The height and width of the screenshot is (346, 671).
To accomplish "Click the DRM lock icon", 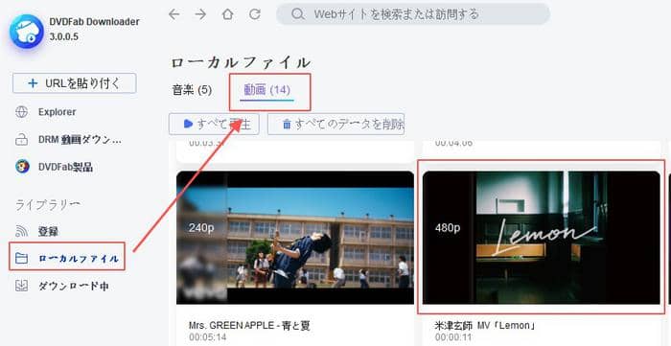I will [x=21, y=139].
